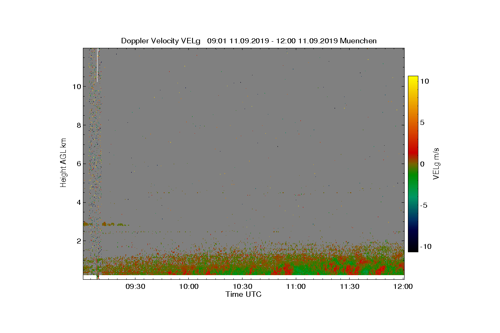This screenshot has width=500, height=333.
Task: Click the colorbar label 5
Action: pos(422,123)
